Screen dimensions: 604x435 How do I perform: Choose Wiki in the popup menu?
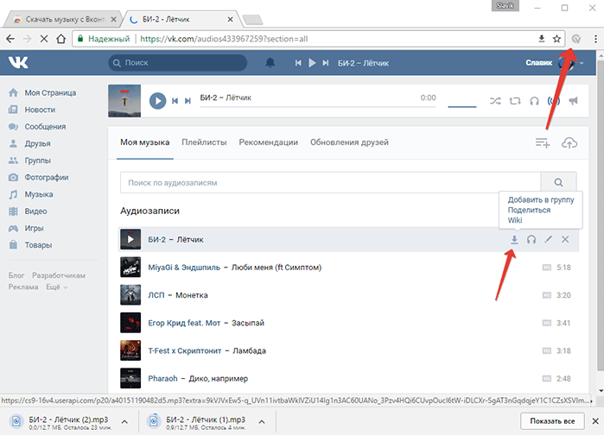coord(515,220)
